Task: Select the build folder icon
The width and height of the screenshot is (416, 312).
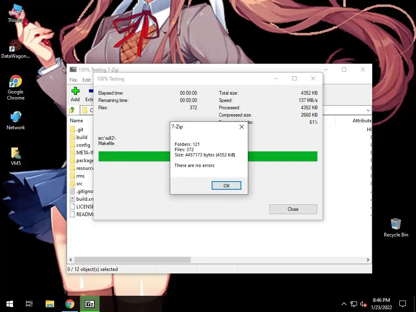Action: pos(72,137)
